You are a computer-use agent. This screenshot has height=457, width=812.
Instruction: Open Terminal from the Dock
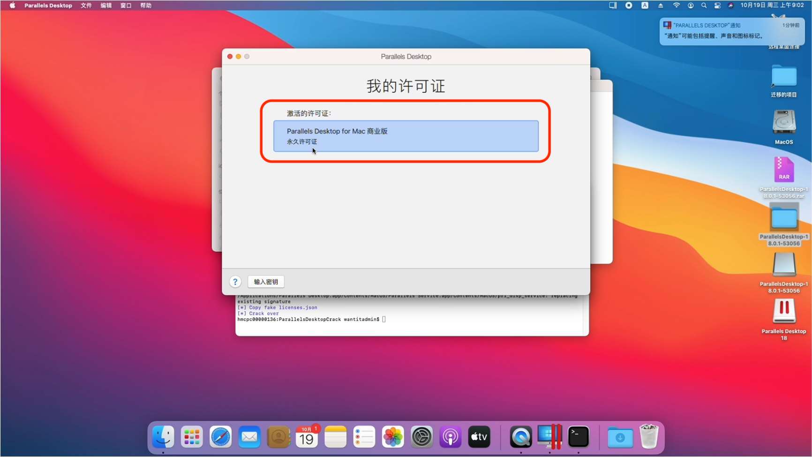[579, 437]
